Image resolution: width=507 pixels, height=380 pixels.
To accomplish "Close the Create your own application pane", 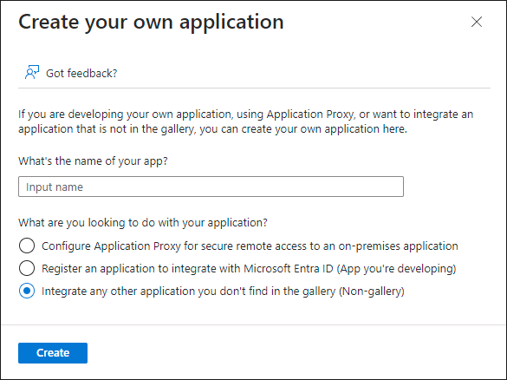I will (x=477, y=22).
